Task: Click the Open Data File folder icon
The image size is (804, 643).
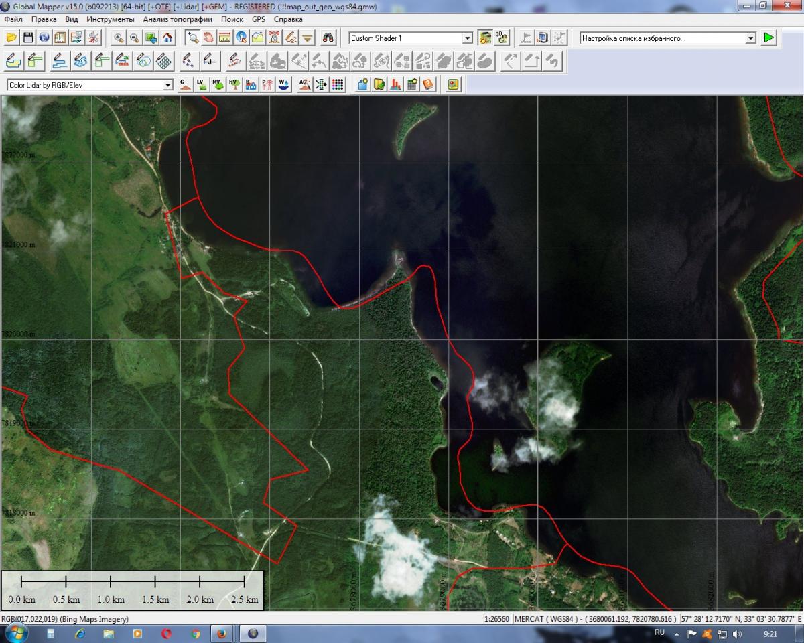Action: tap(11, 38)
